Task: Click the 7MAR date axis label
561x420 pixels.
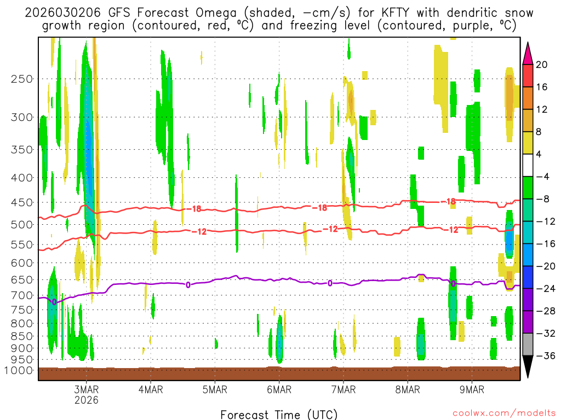Action: pyautogui.click(x=344, y=389)
